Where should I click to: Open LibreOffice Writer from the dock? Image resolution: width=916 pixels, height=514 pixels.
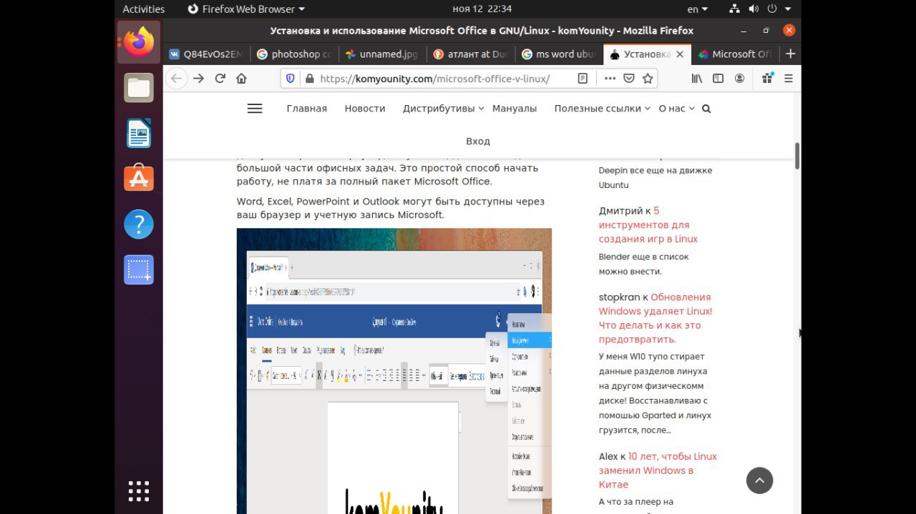tap(139, 133)
